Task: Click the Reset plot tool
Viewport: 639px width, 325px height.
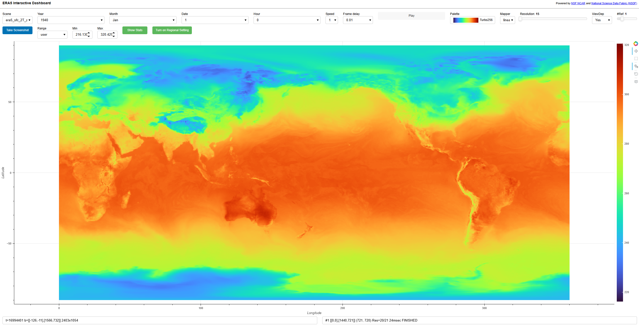Action: [636, 74]
